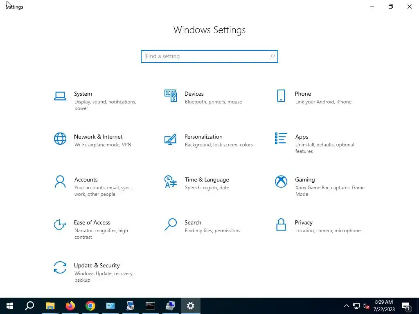Open the Phone icon

pyautogui.click(x=281, y=96)
